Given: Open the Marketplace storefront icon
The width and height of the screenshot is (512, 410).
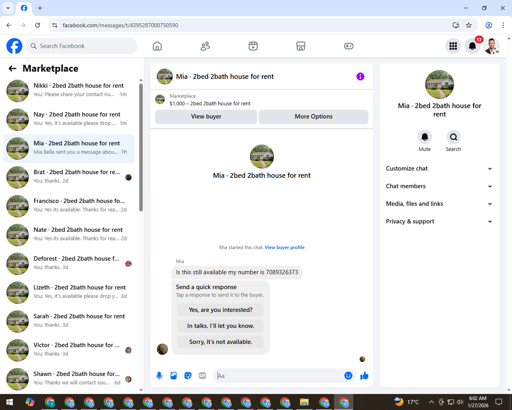Looking at the screenshot, I should pyautogui.click(x=301, y=46).
